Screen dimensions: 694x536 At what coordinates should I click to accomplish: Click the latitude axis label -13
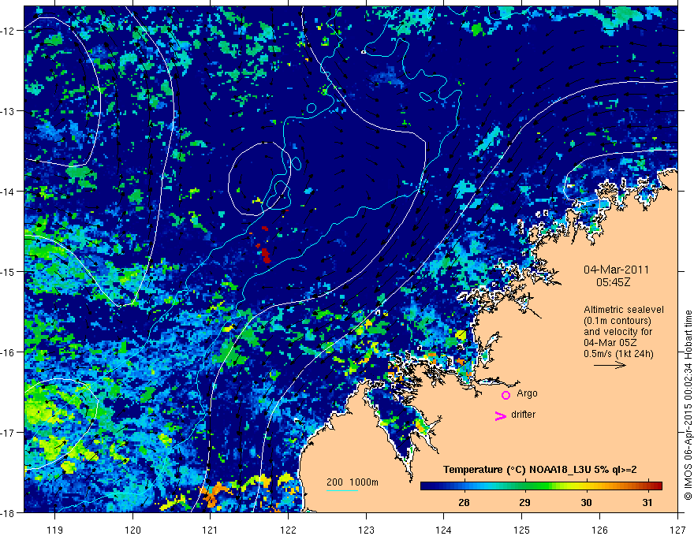9,111
